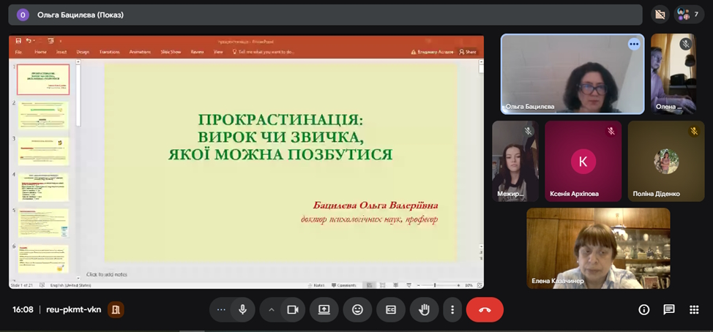Raise your hand in the meeting
This screenshot has width=713, height=332.
[x=424, y=309]
